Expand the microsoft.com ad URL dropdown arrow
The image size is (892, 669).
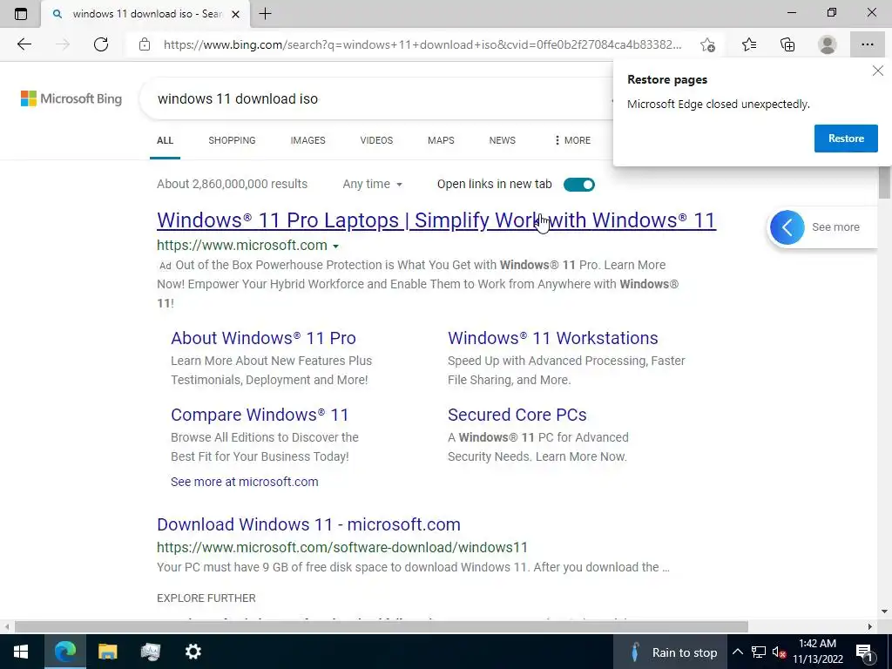[x=335, y=247]
